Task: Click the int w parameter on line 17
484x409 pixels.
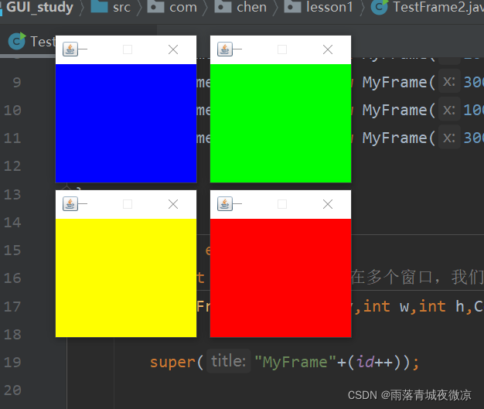Action: tap(386, 306)
